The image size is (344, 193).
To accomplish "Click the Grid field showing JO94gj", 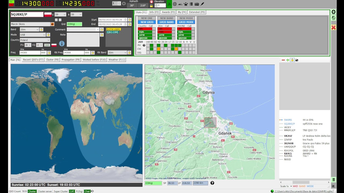I will (74, 24).
